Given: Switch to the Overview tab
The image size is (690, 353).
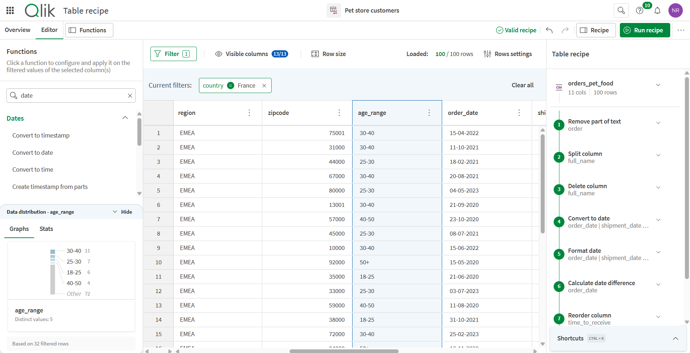Looking at the screenshot, I should click(18, 30).
